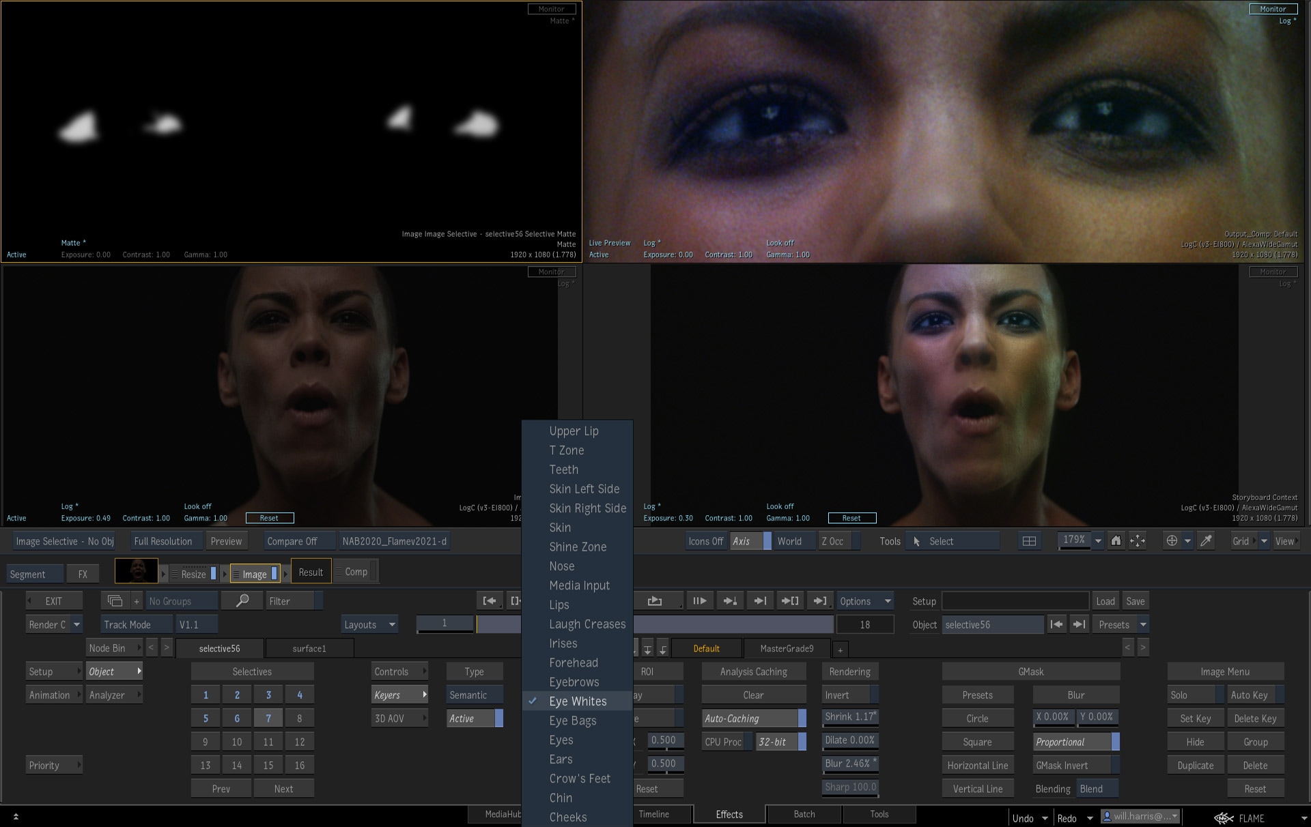Jump to first frame arrow icon

(x=489, y=600)
